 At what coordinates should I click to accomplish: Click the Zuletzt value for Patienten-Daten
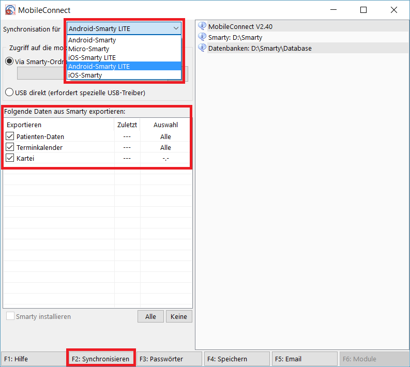point(127,136)
